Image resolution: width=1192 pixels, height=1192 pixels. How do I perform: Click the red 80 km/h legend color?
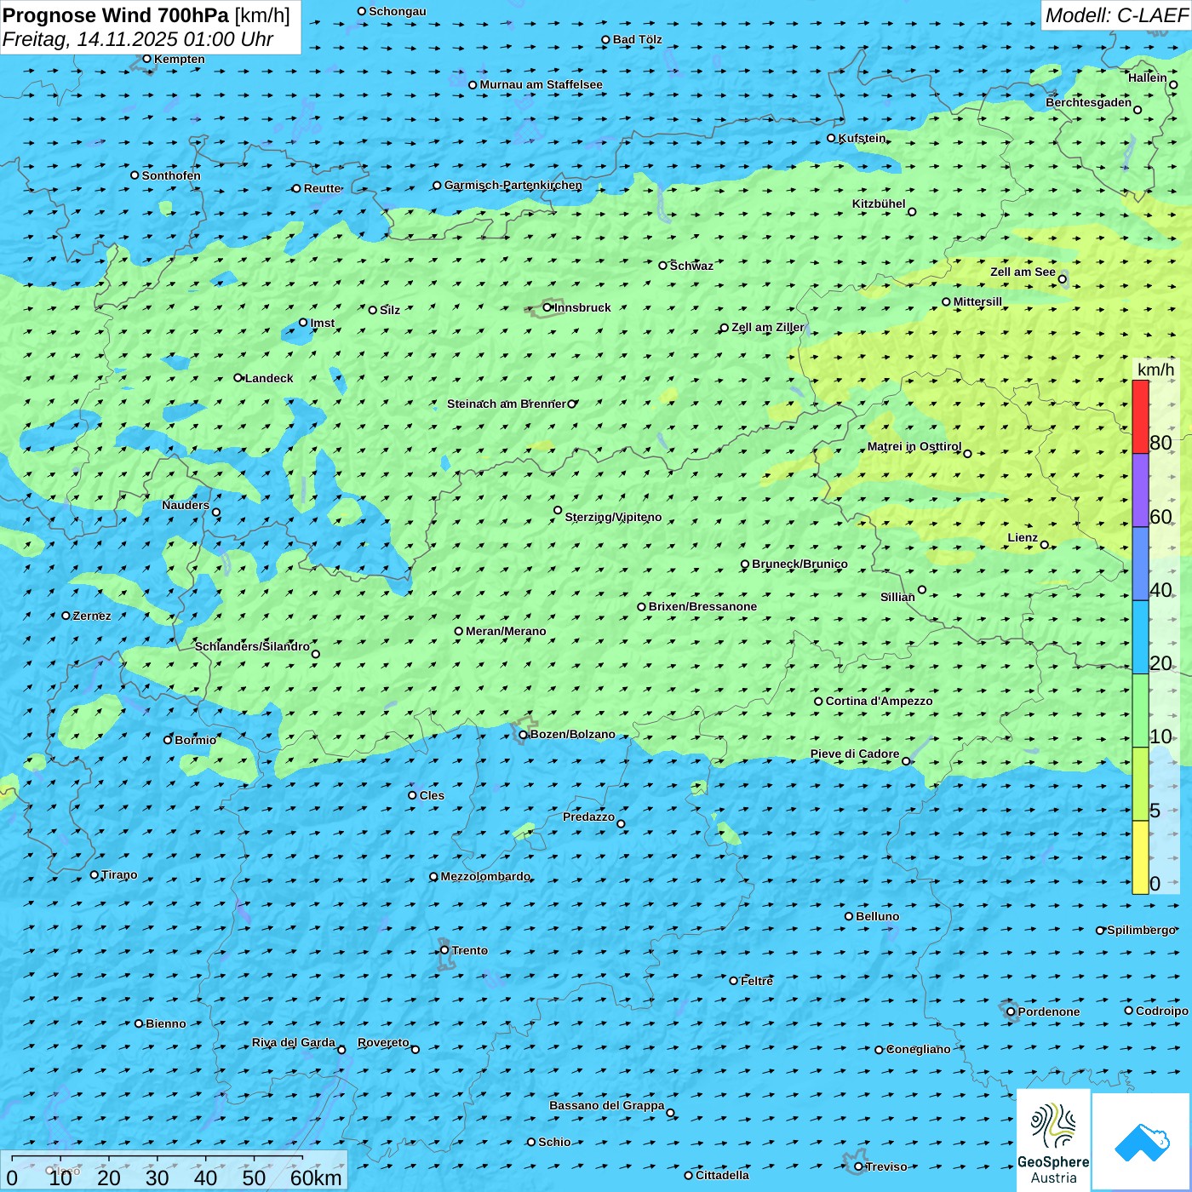1140,417
